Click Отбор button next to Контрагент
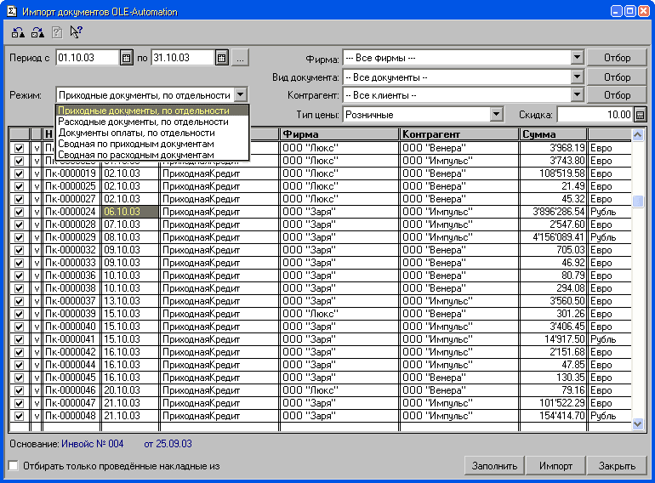655x483 pixels. (617, 95)
